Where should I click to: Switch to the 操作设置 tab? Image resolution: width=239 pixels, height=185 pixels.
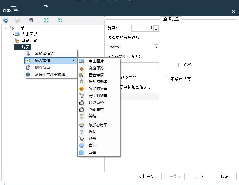click(x=171, y=19)
